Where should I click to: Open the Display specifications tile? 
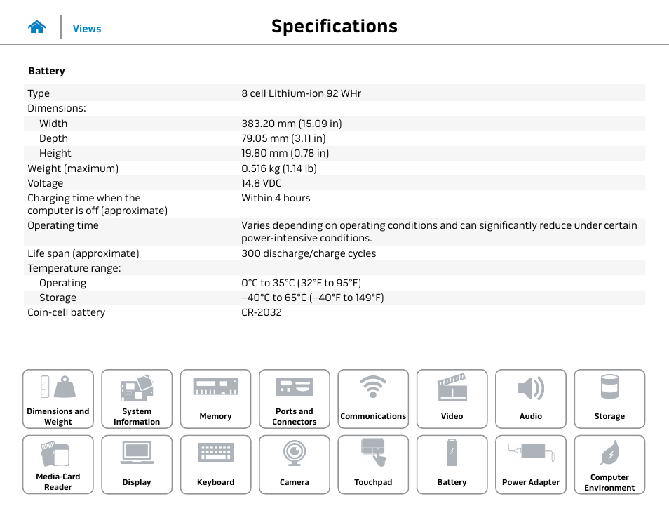(137, 465)
